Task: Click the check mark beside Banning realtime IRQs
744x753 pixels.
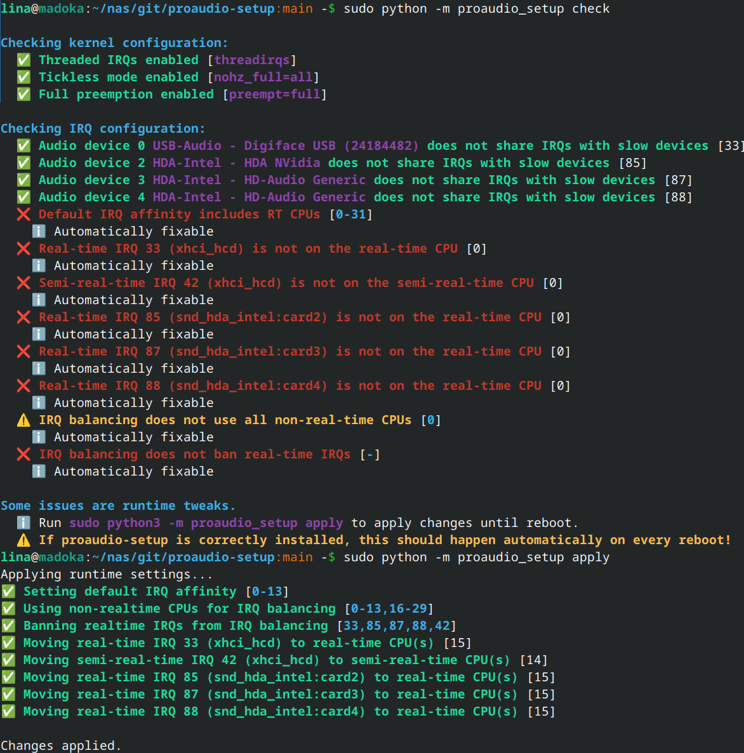Action: tap(8, 626)
